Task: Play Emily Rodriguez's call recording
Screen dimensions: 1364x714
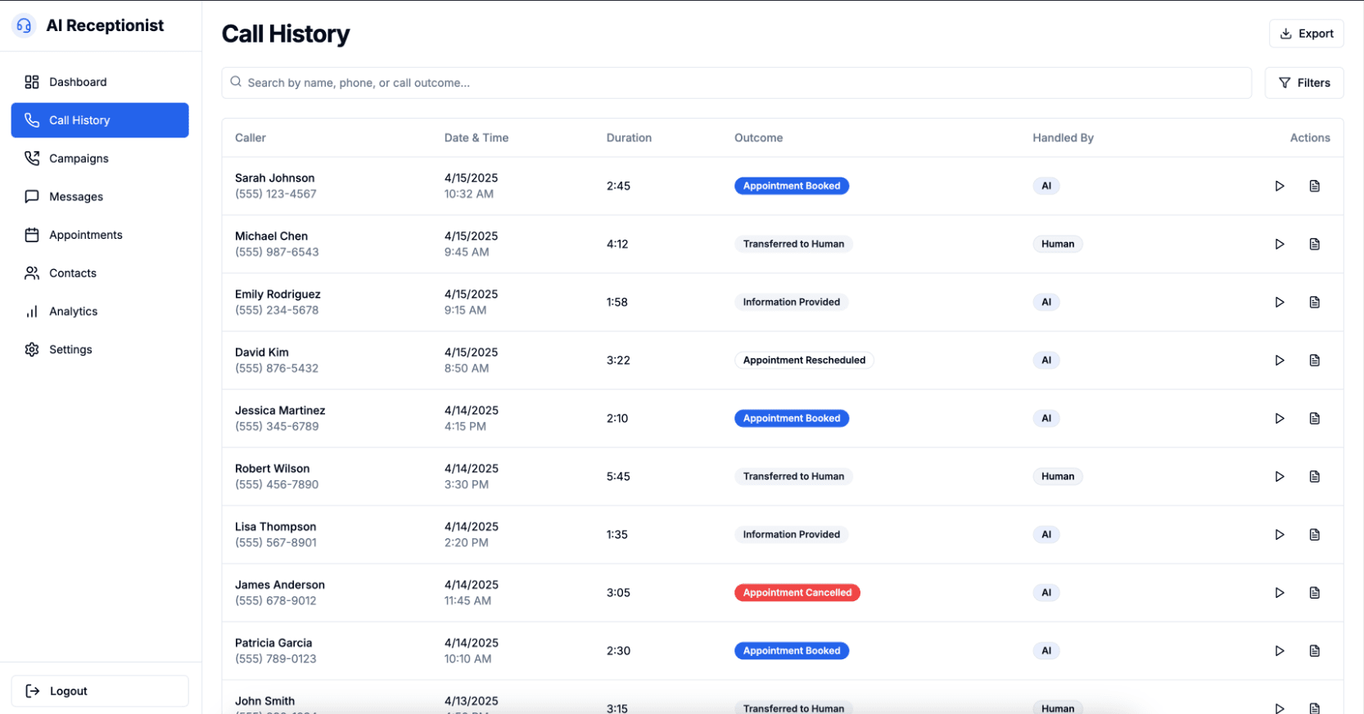Action: coord(1279,303)
